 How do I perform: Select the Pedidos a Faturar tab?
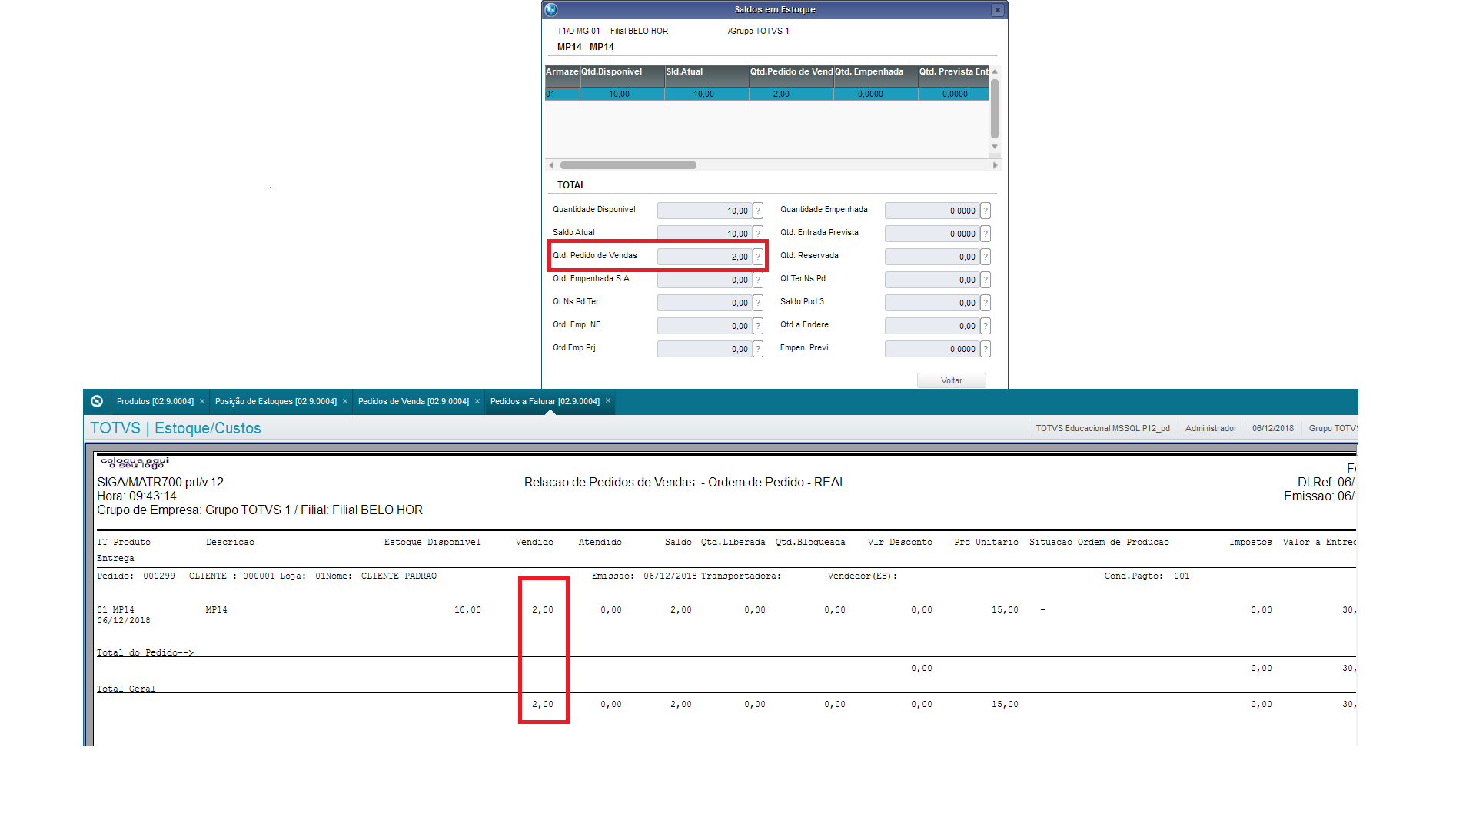545,401
